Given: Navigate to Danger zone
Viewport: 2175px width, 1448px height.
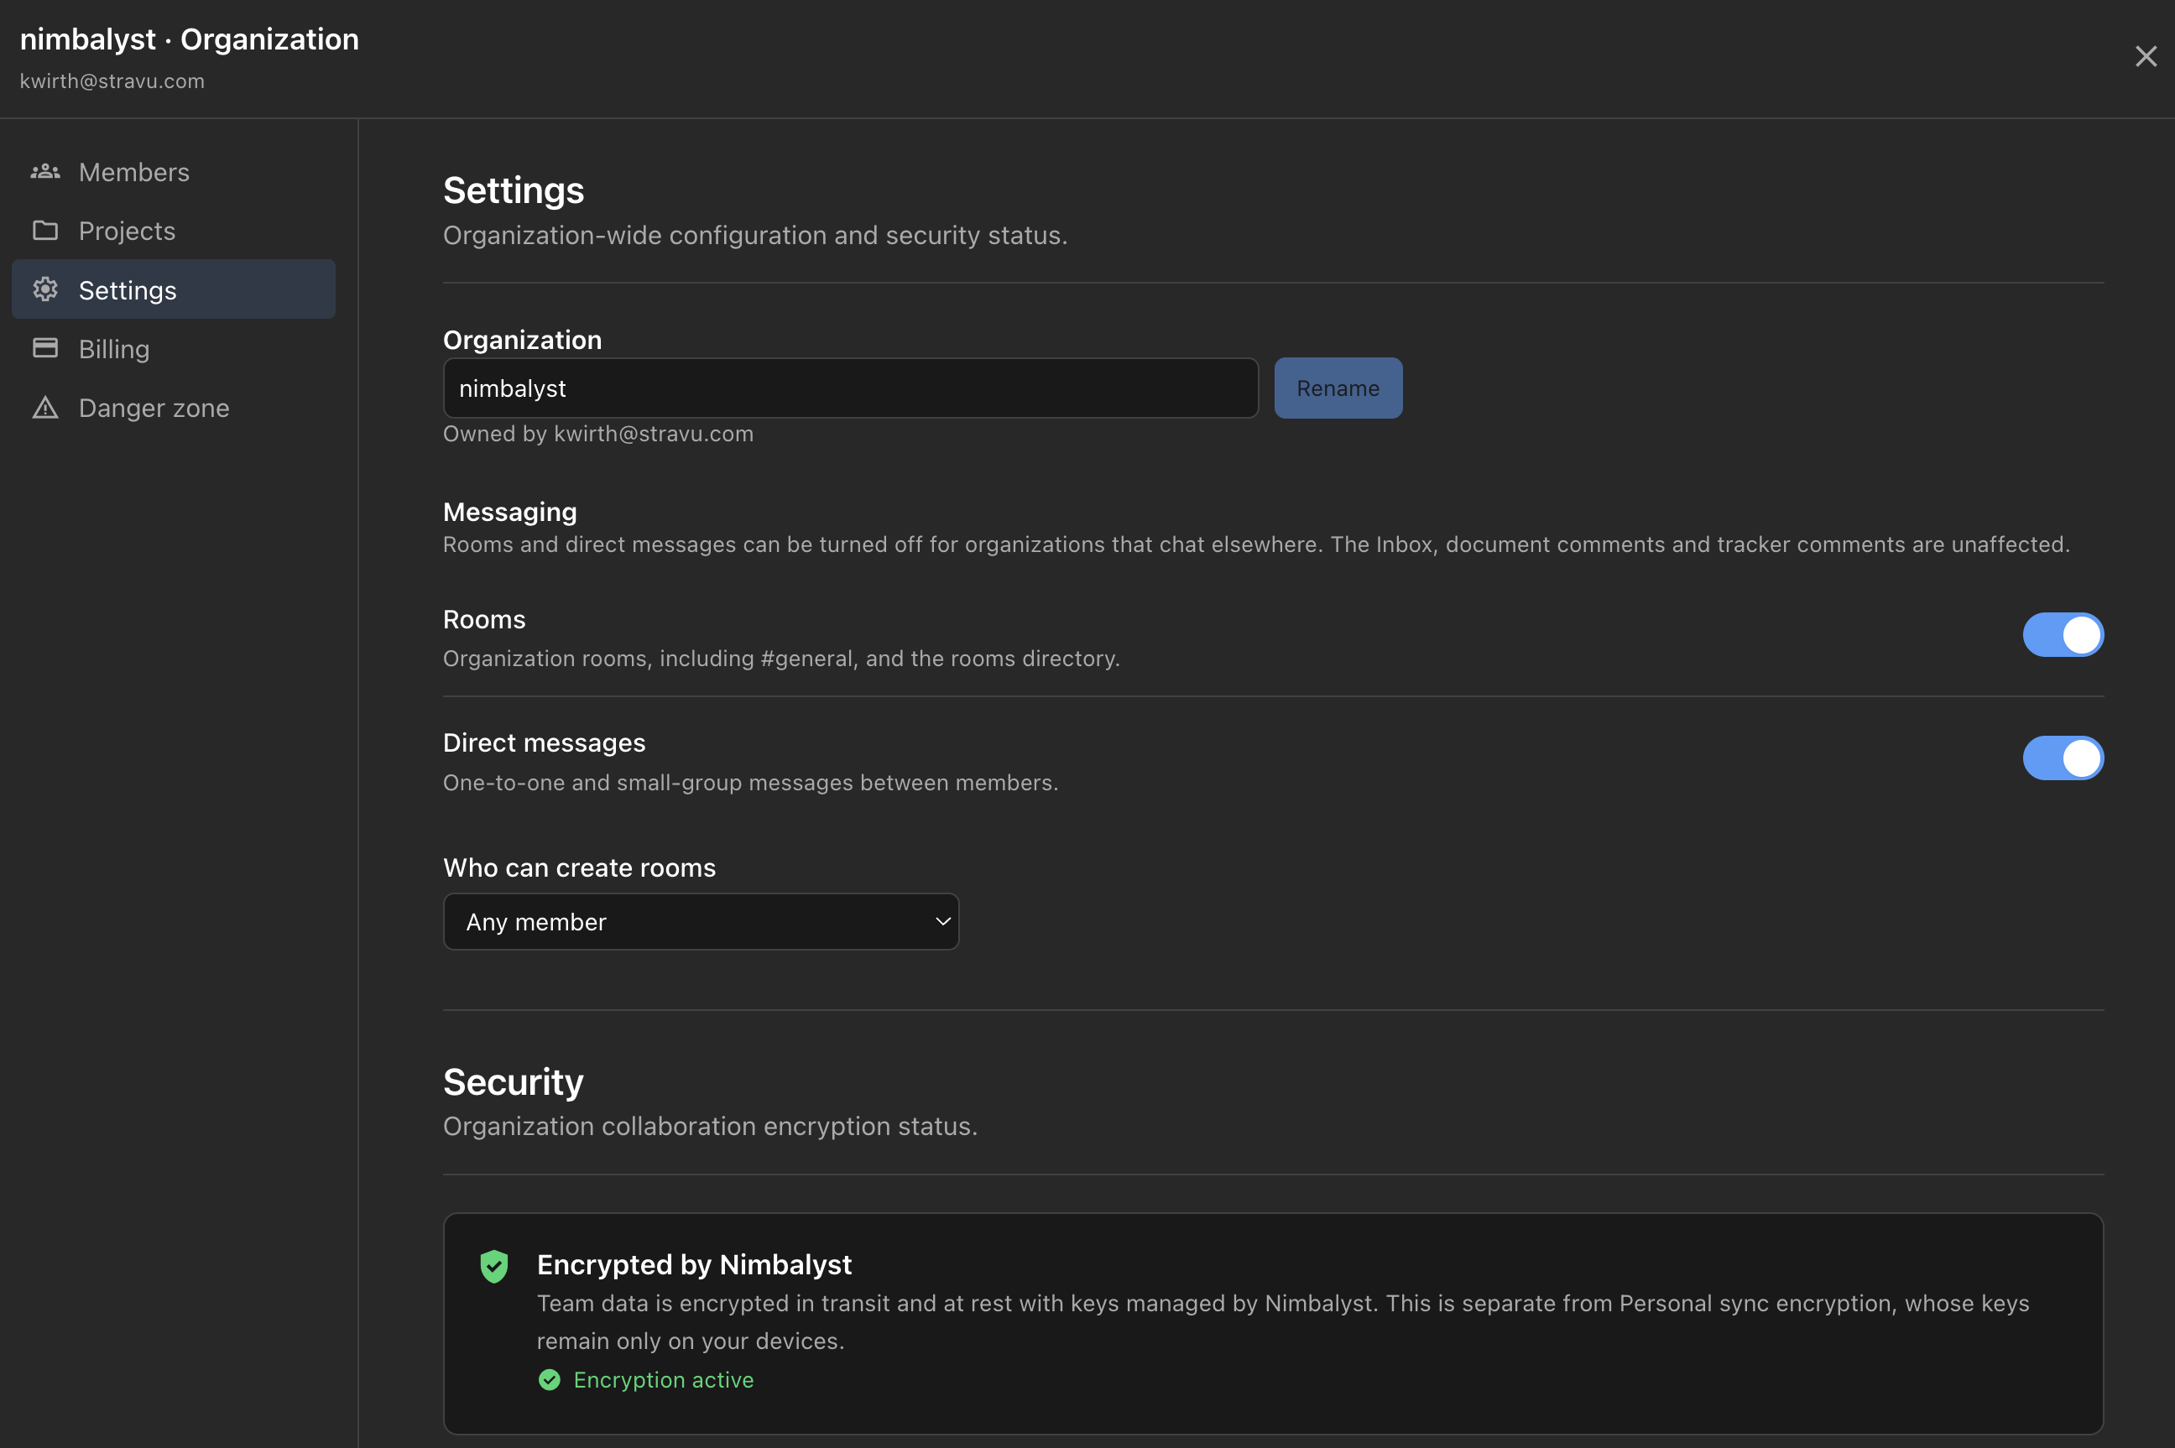Looking at the screenshot, I should point(174,407).
